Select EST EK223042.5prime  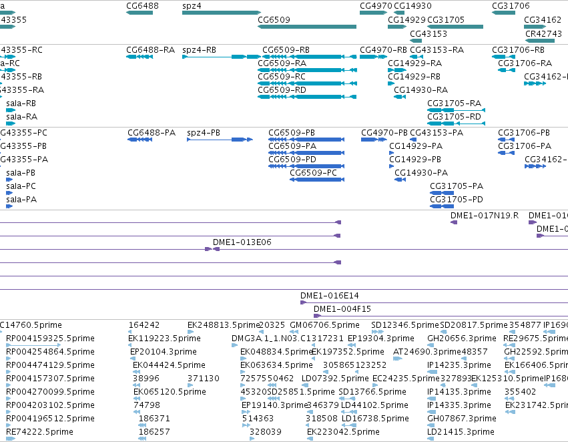coord(344,432)
